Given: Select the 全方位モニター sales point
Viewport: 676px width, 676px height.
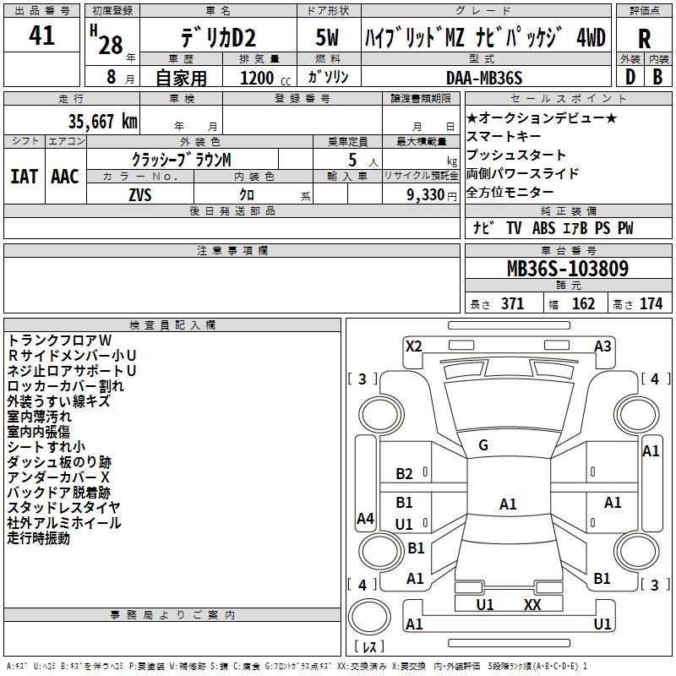Looking at the screenshot, I should 510,193.
